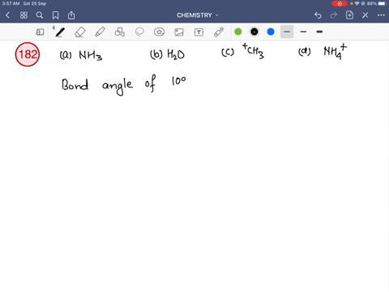Bookmark the current page
The width and height of the screenshot is (389, 292).
(x=55, y=15)
